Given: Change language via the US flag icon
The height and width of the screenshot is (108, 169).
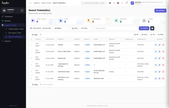Looking at the screenshot, I should (x=118, y=3).
